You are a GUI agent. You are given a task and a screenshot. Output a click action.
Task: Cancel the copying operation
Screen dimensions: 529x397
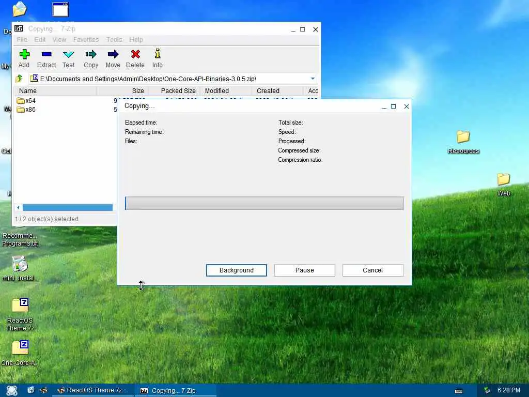pyautogui.click(x=373, y=270)
